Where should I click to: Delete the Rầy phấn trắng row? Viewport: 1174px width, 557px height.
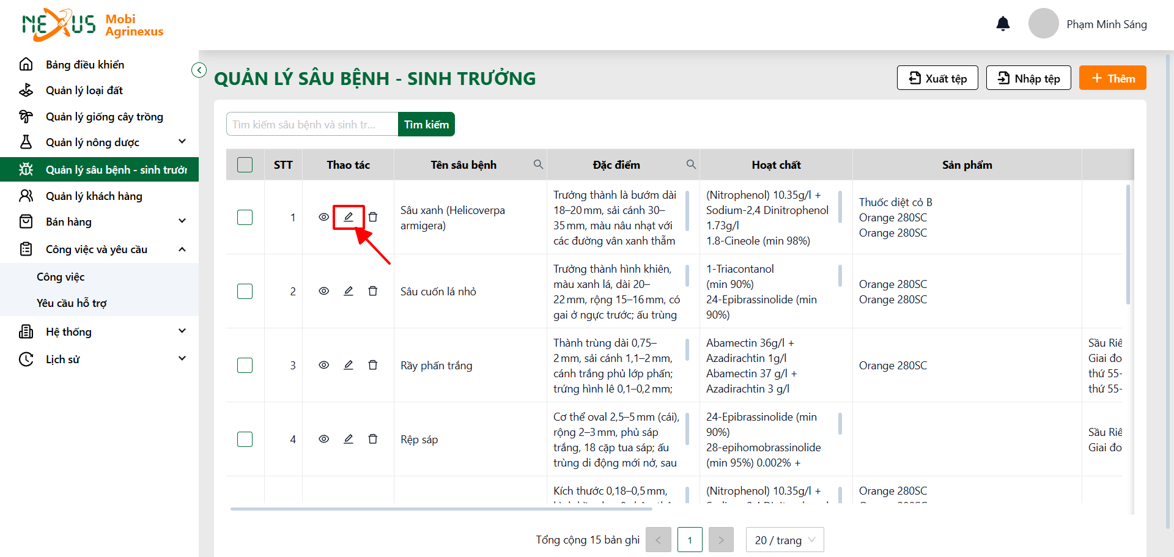(373, 365)
